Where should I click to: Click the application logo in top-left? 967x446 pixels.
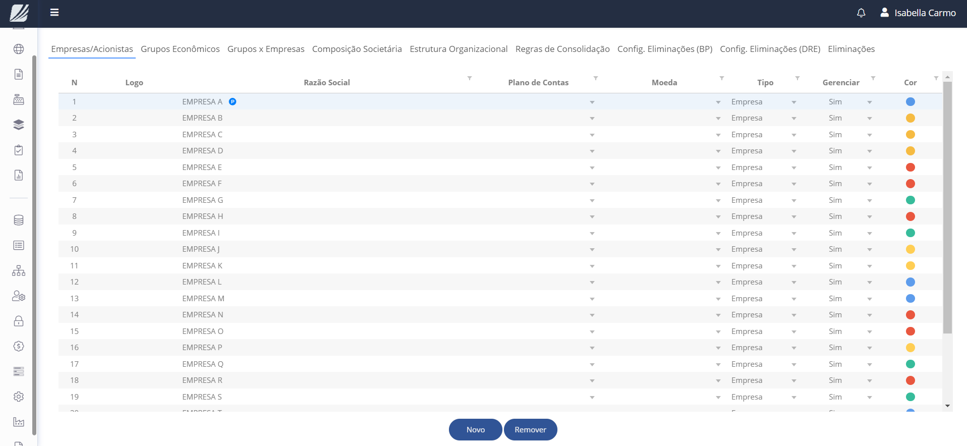click(19, 13)
